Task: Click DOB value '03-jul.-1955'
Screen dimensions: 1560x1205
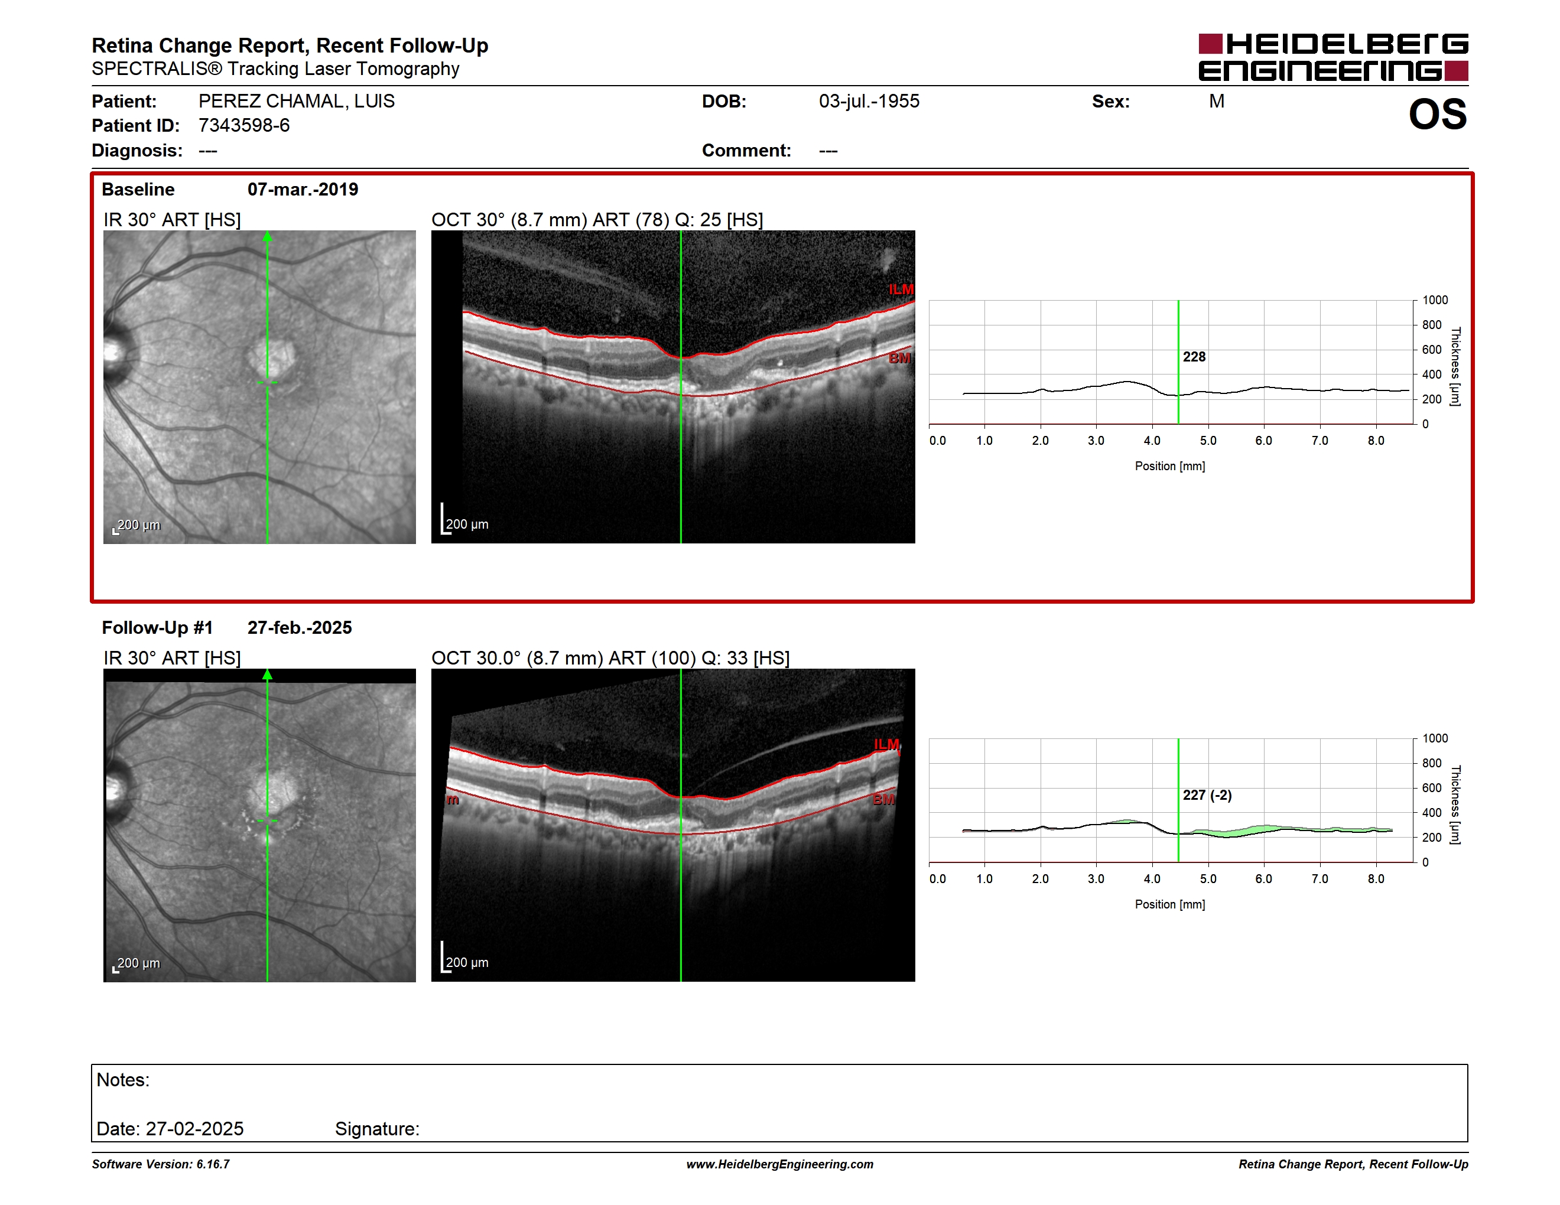Action: pyautogui.click(x=869, y=100)
